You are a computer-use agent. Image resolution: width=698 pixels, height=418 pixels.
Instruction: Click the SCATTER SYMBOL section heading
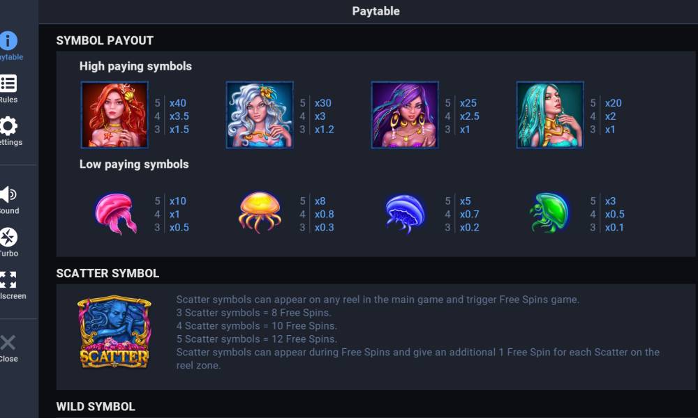(107, 273)
